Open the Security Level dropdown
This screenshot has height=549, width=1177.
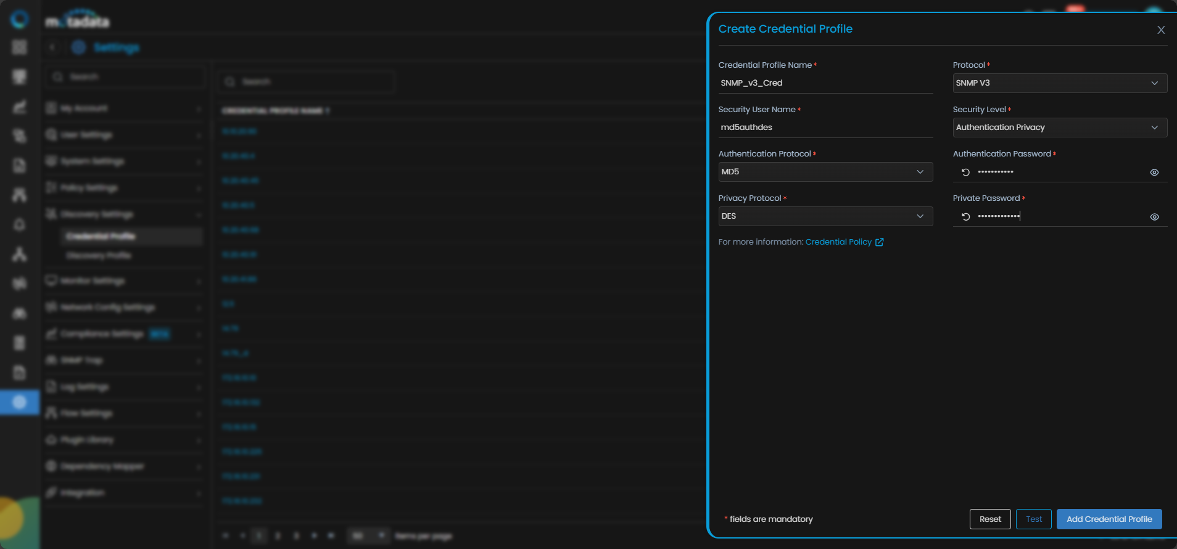(x=1060, y=127)
